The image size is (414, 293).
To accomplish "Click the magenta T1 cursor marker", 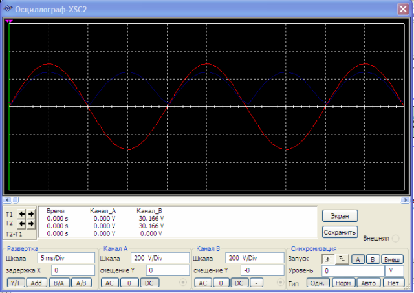I will pyautogui.click(x=9, y=21).
